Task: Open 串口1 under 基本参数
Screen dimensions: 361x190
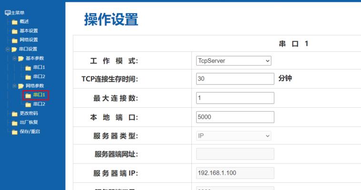Action: 39,67
